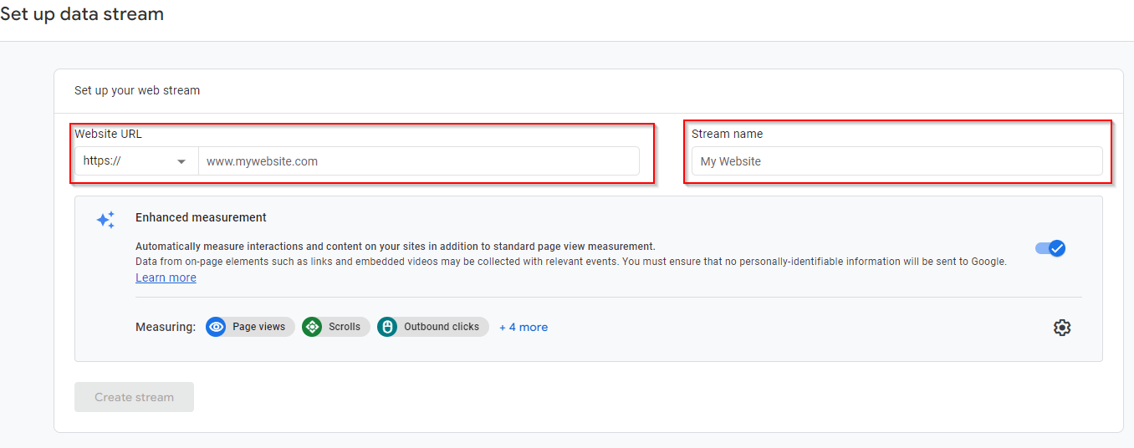Select the Scrolls chip label
The image size is (1134, 448).
point(345,327)
